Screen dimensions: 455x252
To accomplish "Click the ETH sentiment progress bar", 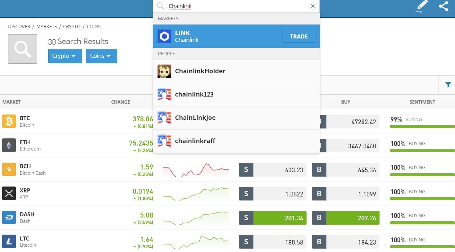I will [422, 151].
